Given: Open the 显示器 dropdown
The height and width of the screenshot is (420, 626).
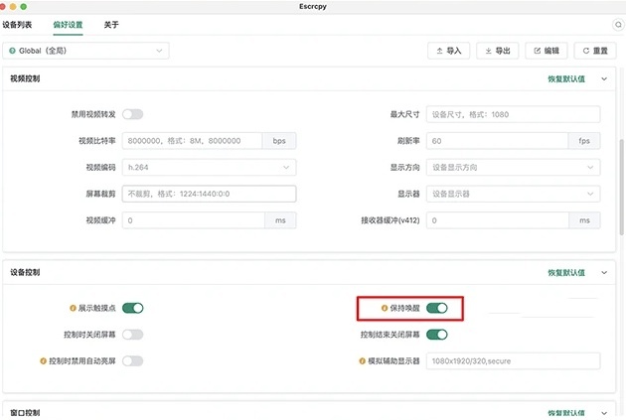Looking at the screenshot, I should pyautogui.click(x=513, y=194).
